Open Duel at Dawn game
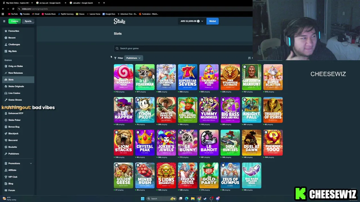The image size is (360, 202). click(252, 143)
